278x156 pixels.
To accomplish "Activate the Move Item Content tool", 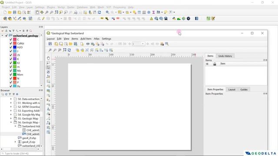I will click(x=48, y=72).
